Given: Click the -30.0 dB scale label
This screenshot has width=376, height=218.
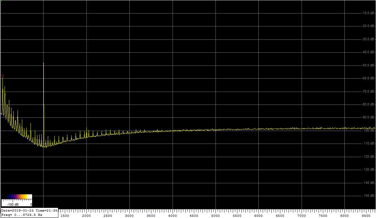Looking at the screenshot, I should [x=368, y=39].
